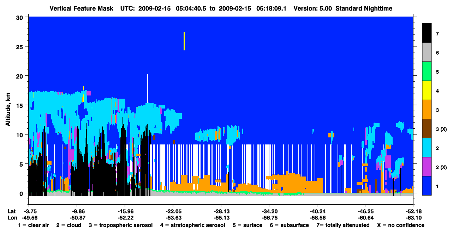The width and height of the screenshot is (459, 235).
Task: Click the 'Vertical Feature Mask' title text
Action: pyautogui.click(x=82, y=8)
